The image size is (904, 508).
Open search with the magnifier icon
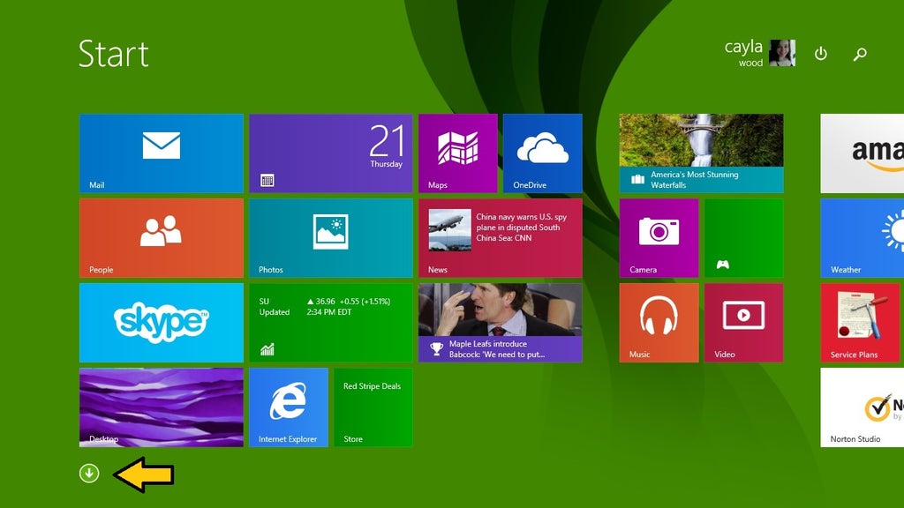click(860, 54)
